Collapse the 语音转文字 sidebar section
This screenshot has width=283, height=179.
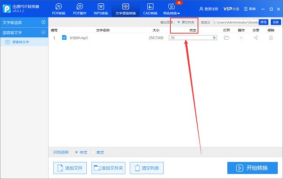[24, 33]
